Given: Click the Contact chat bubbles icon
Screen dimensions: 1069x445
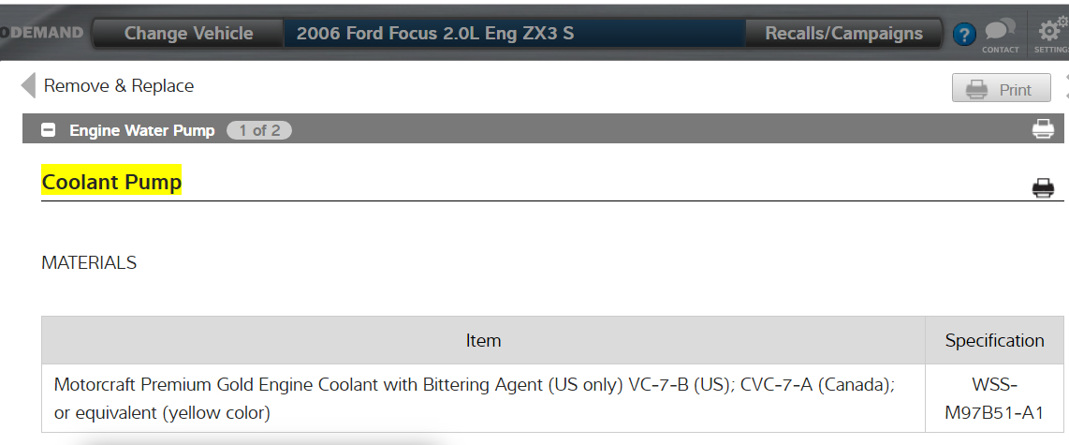Looking at the screenshot, I should (1000, 35).
